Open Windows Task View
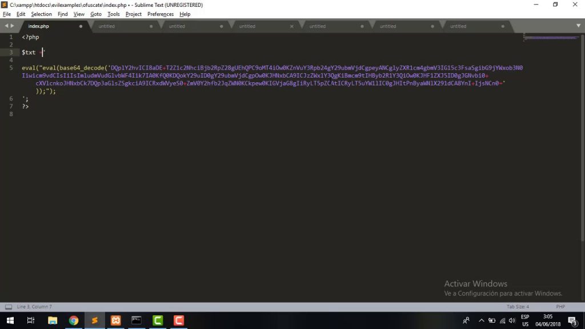This screenshot has width=585, height=329. pyautogui.click(x=30, y=320)
